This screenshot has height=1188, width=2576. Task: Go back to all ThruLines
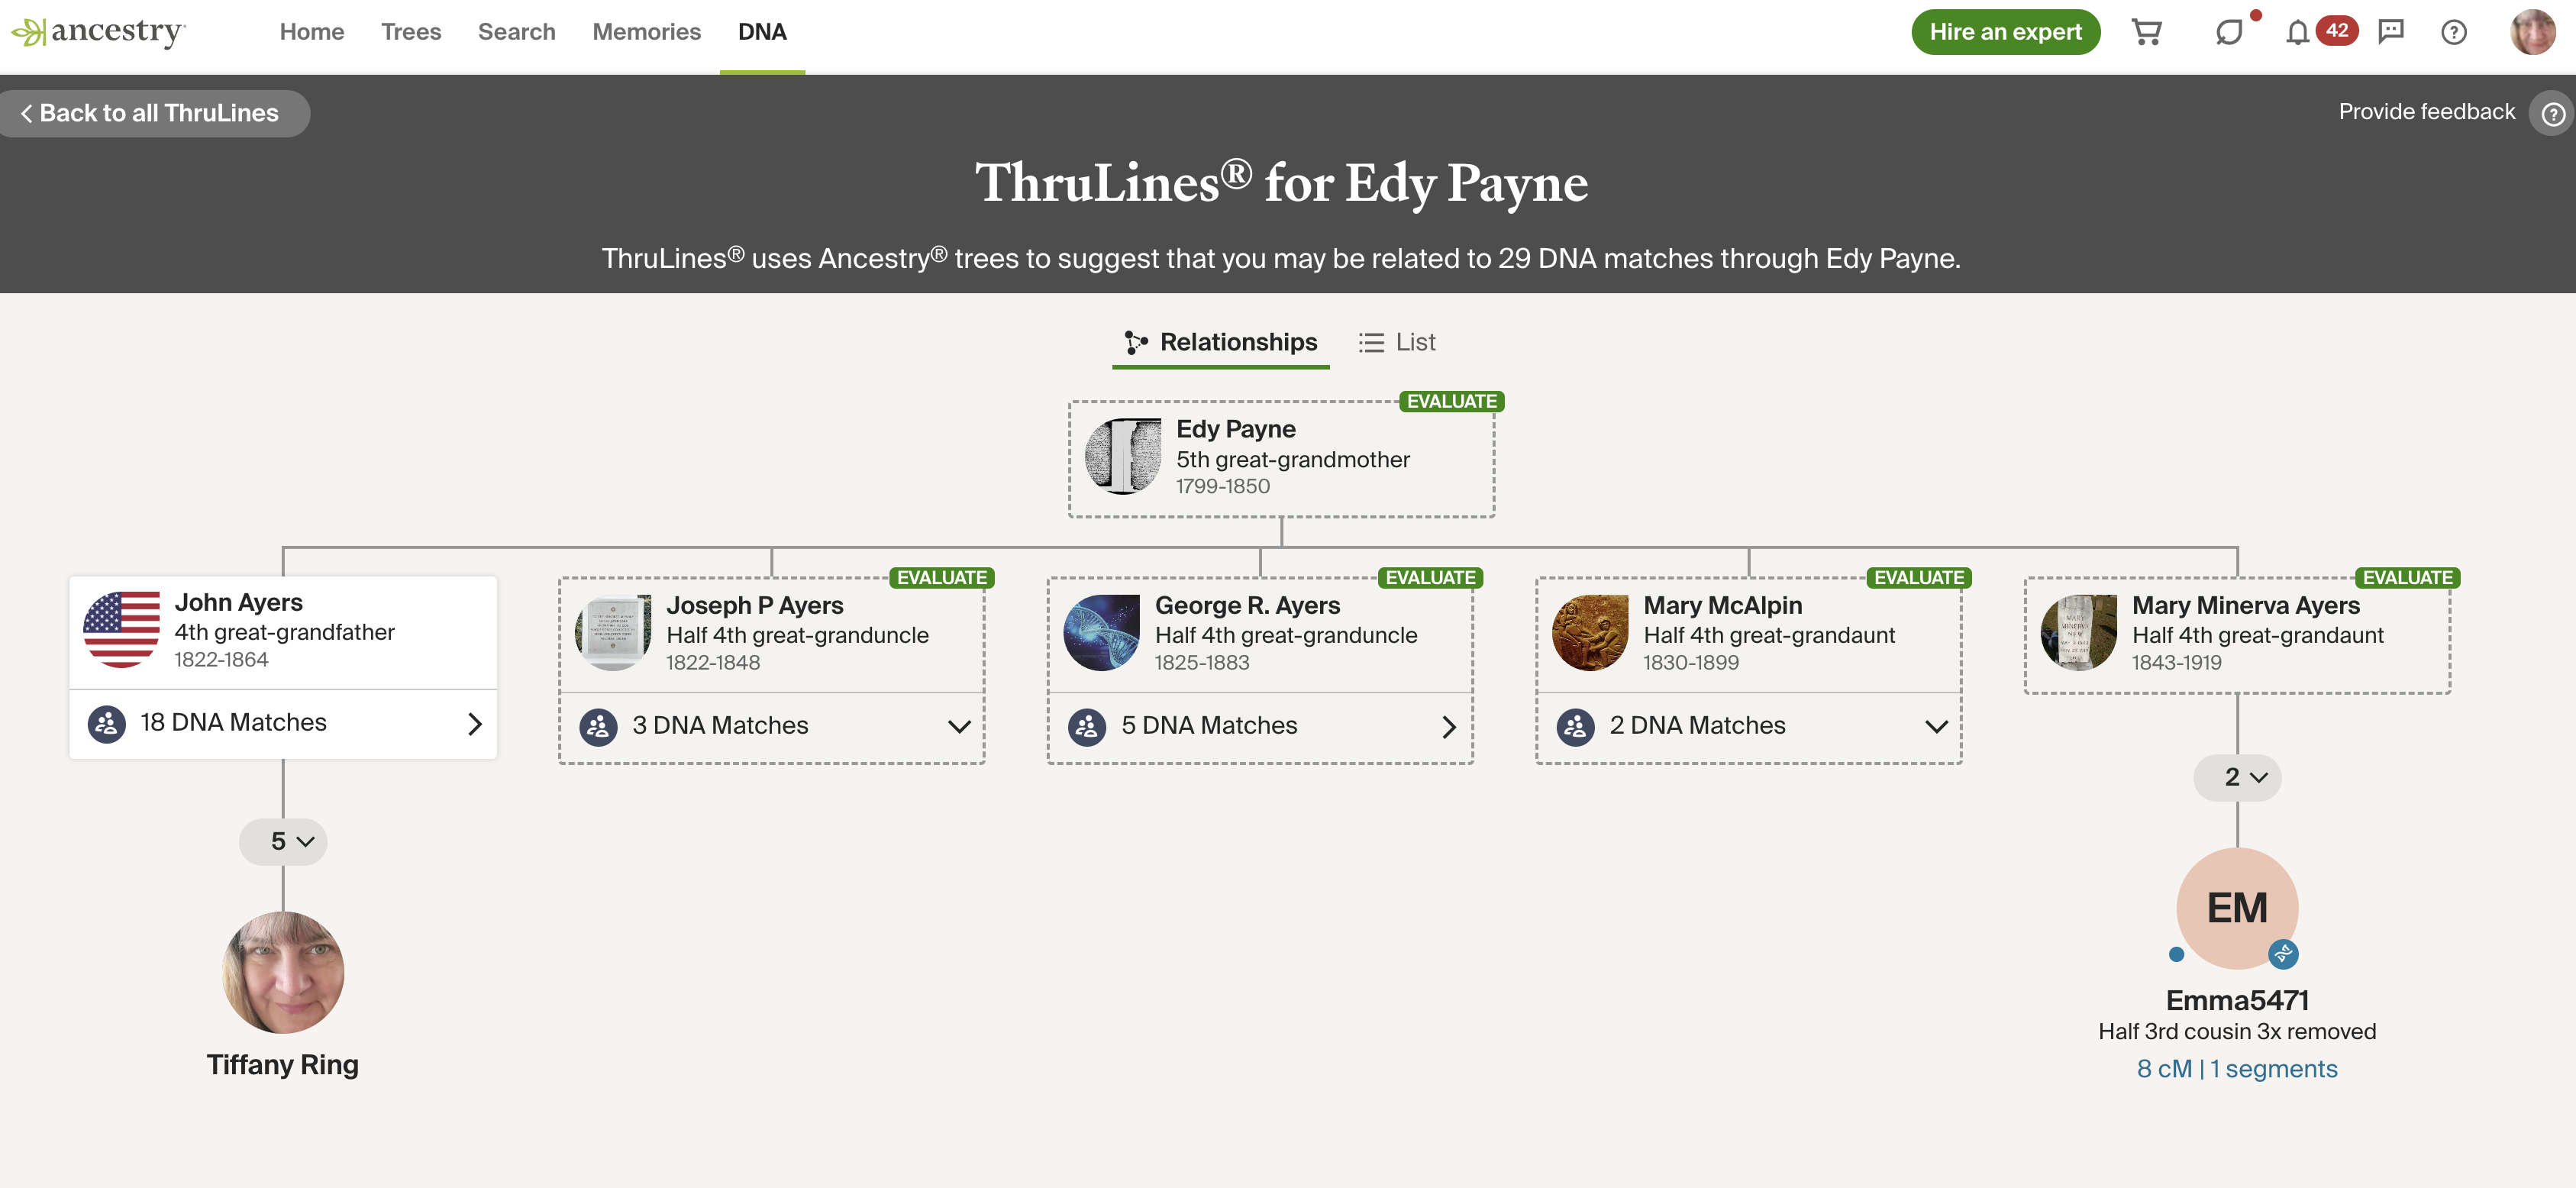tap(152, 113)
